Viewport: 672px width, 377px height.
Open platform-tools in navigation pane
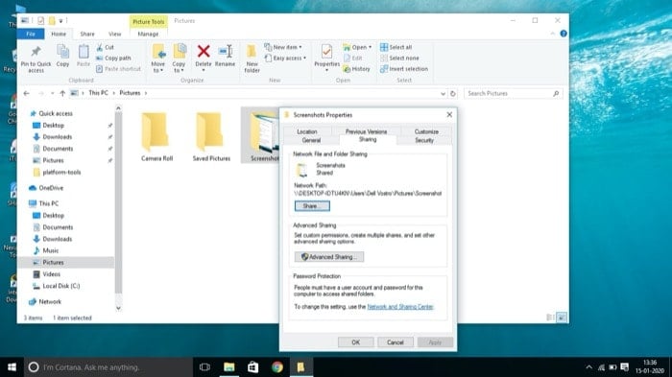tap(61, 173)
